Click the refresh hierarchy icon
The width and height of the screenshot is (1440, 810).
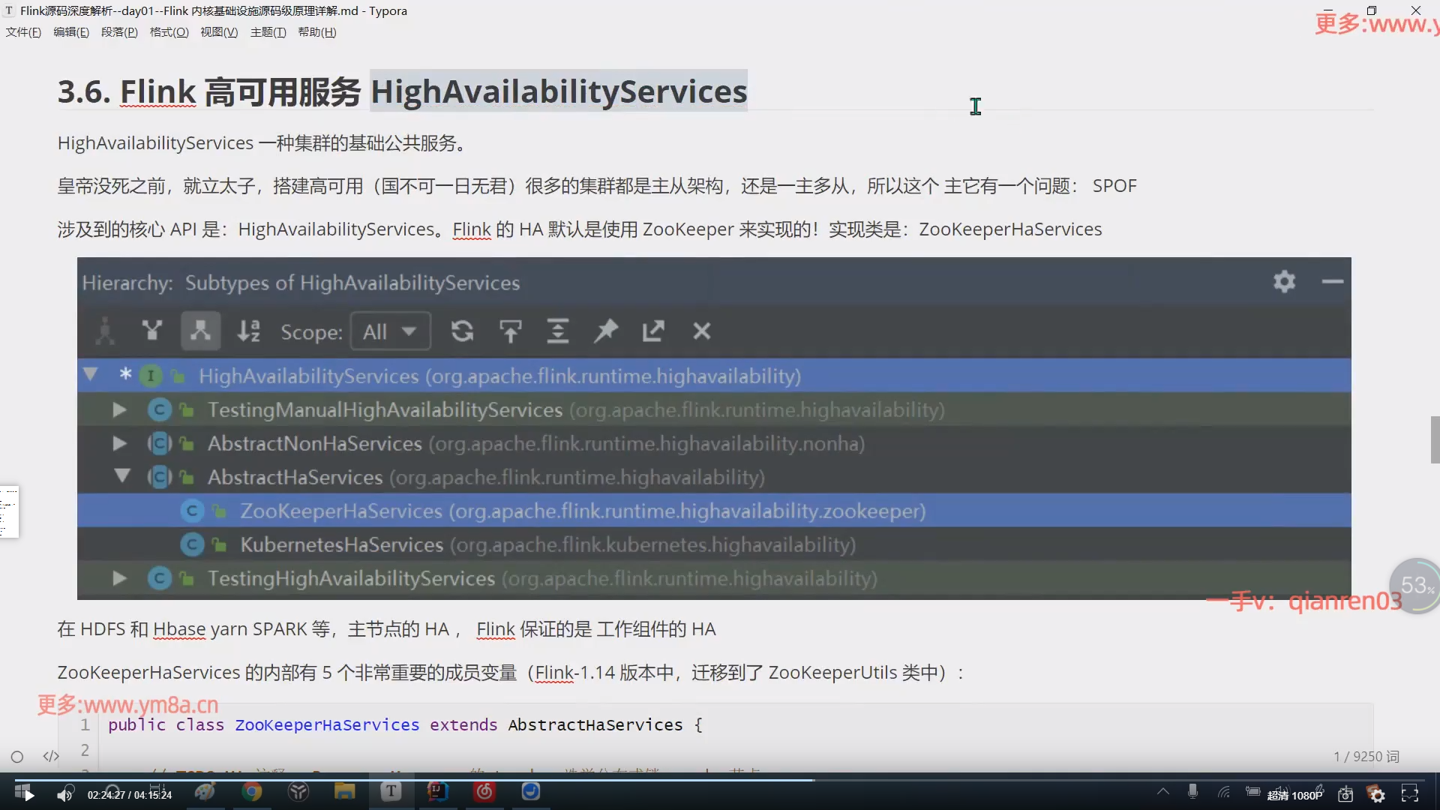(x=462, y=331)
